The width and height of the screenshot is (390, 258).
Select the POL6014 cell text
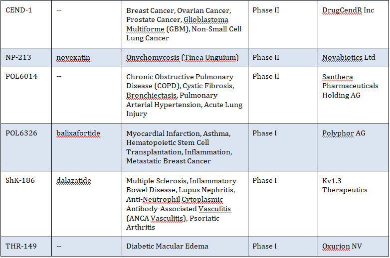click(x=21, y=77)
